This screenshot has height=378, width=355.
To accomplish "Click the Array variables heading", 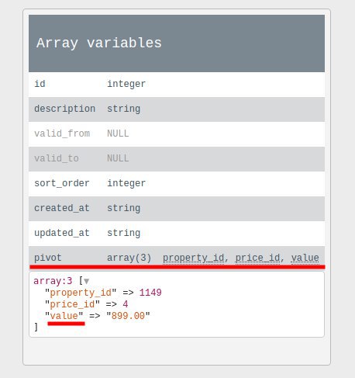I will coord(99,43).
